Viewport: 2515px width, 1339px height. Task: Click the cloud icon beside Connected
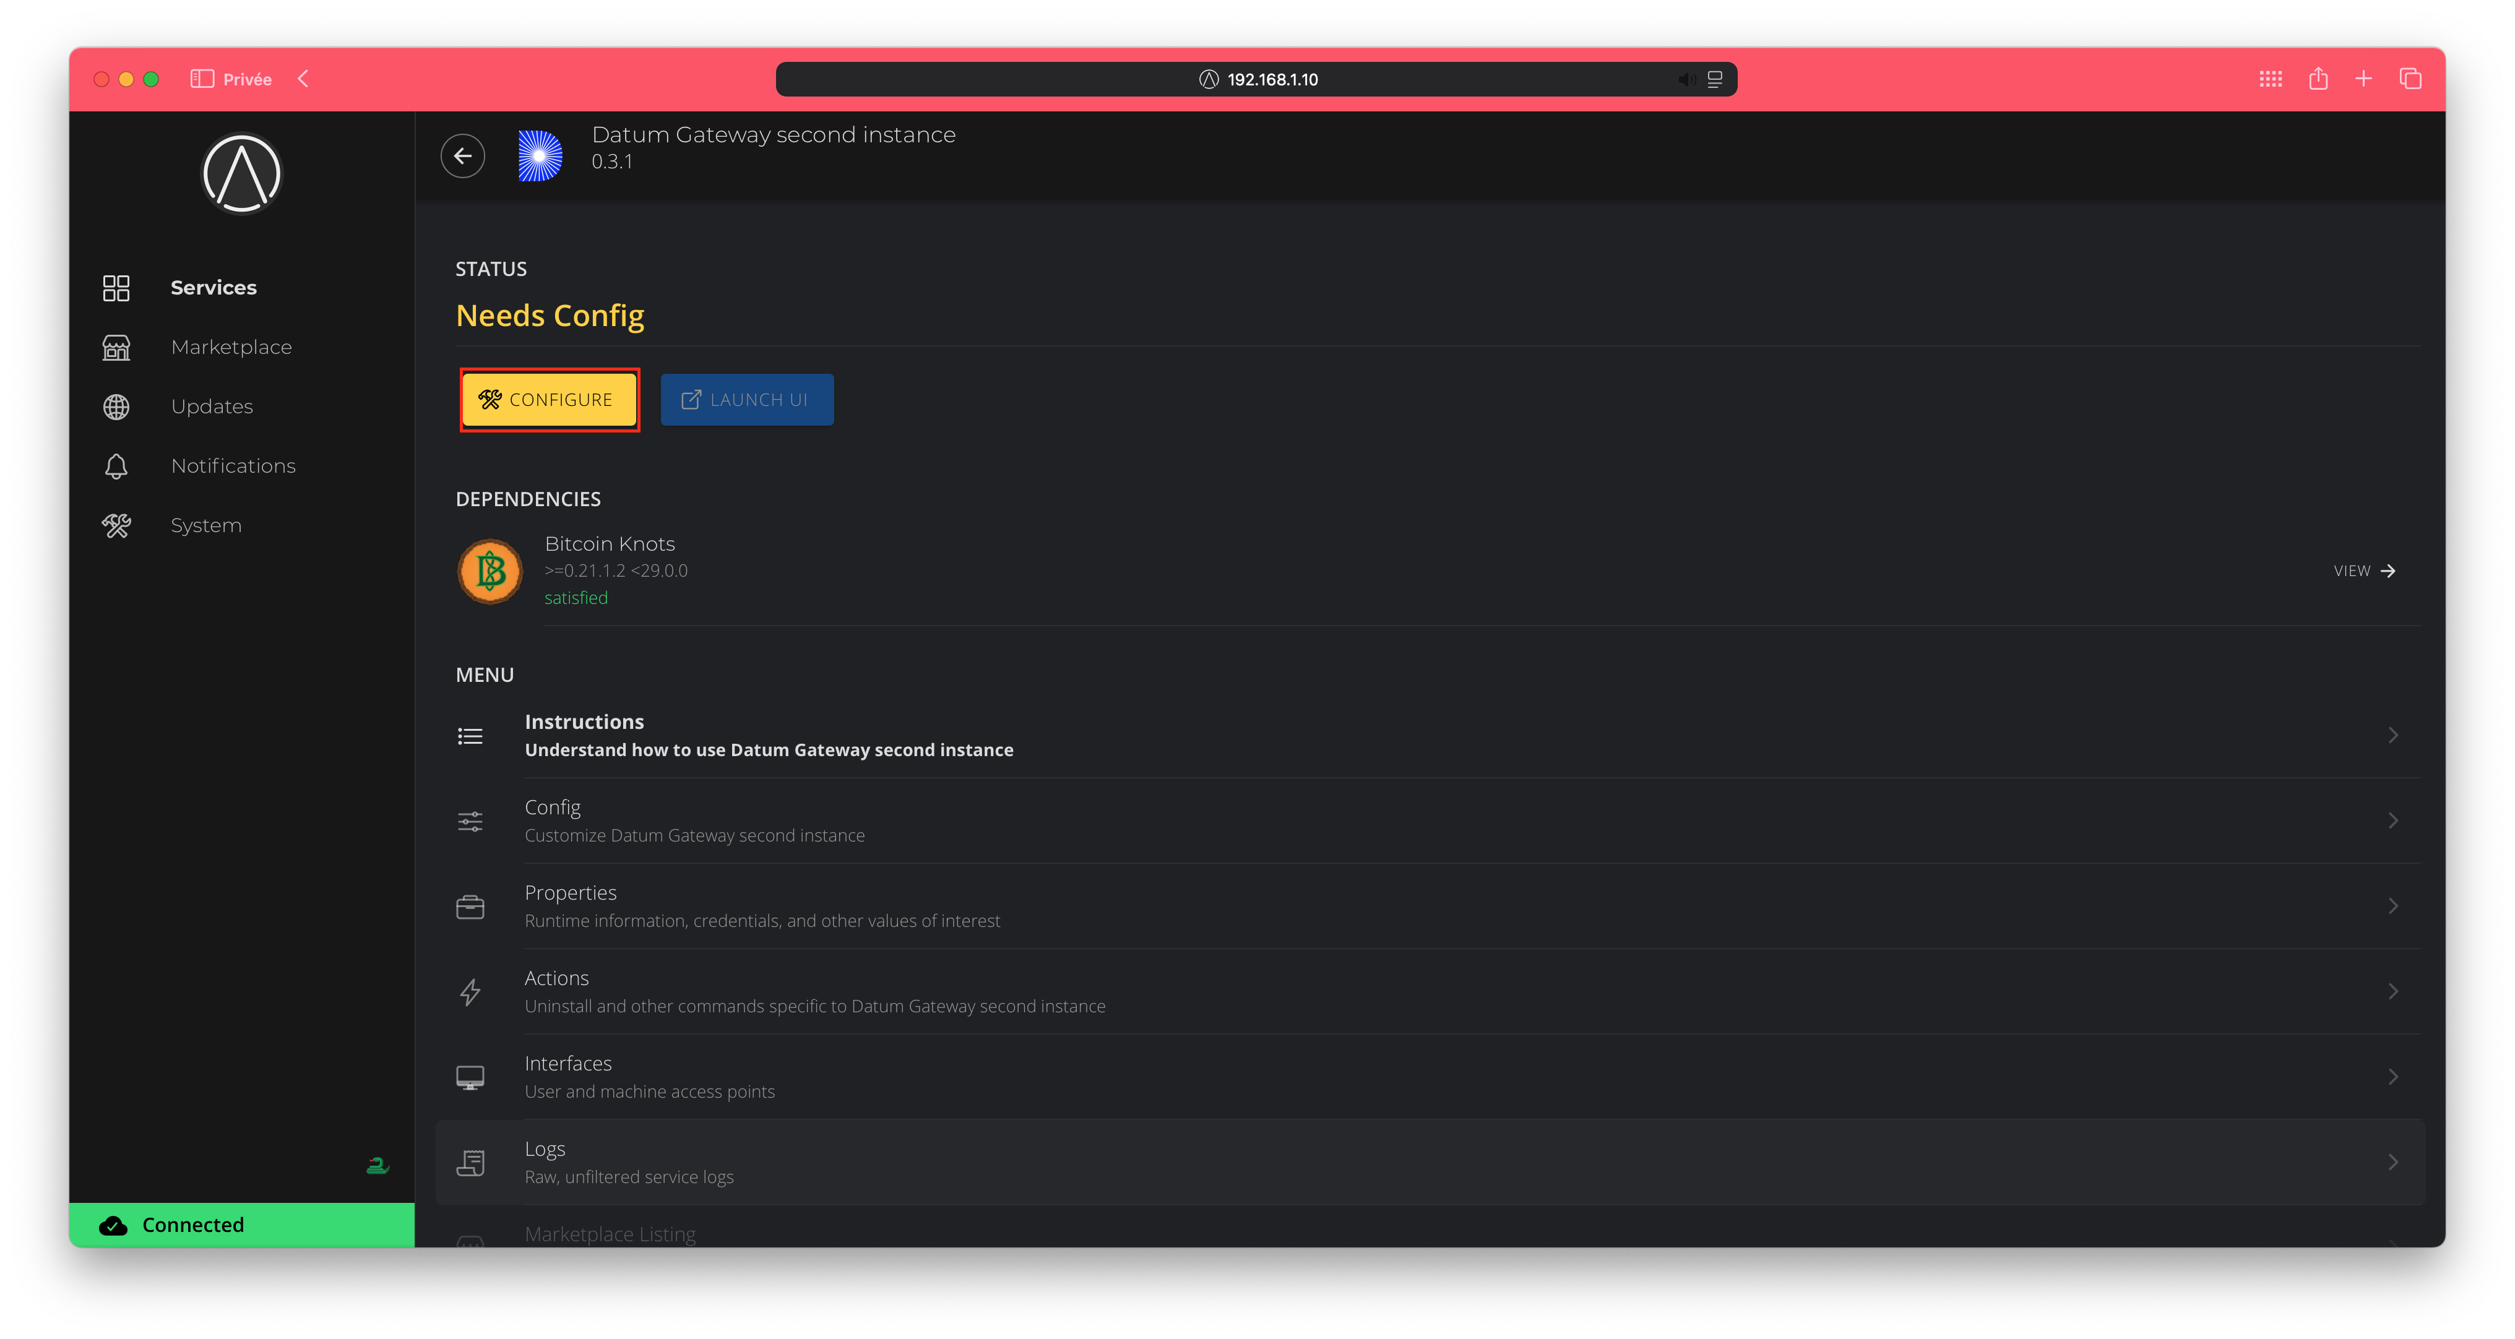(x=113, y=1226)
